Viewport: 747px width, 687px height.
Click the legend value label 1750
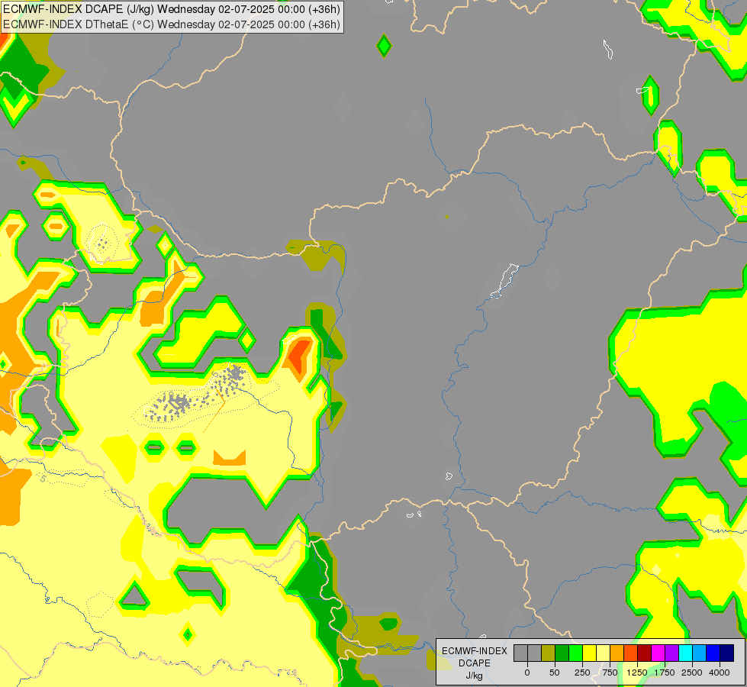[665, 672]
